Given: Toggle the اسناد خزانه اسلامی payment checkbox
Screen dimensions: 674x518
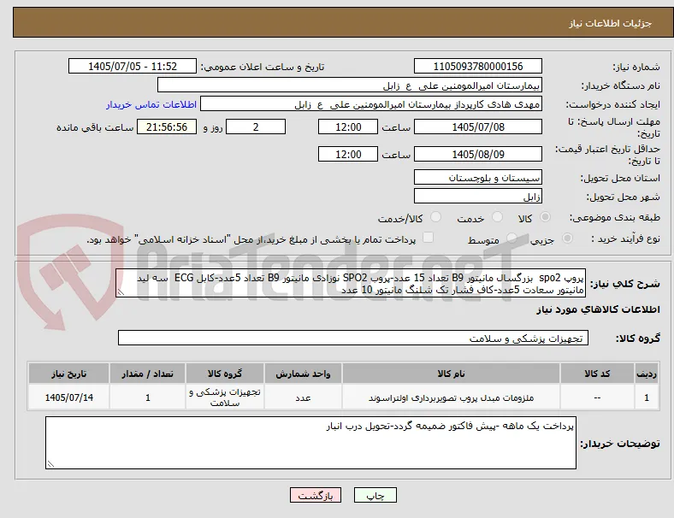Looking at the screenshot, I should 428,238.
